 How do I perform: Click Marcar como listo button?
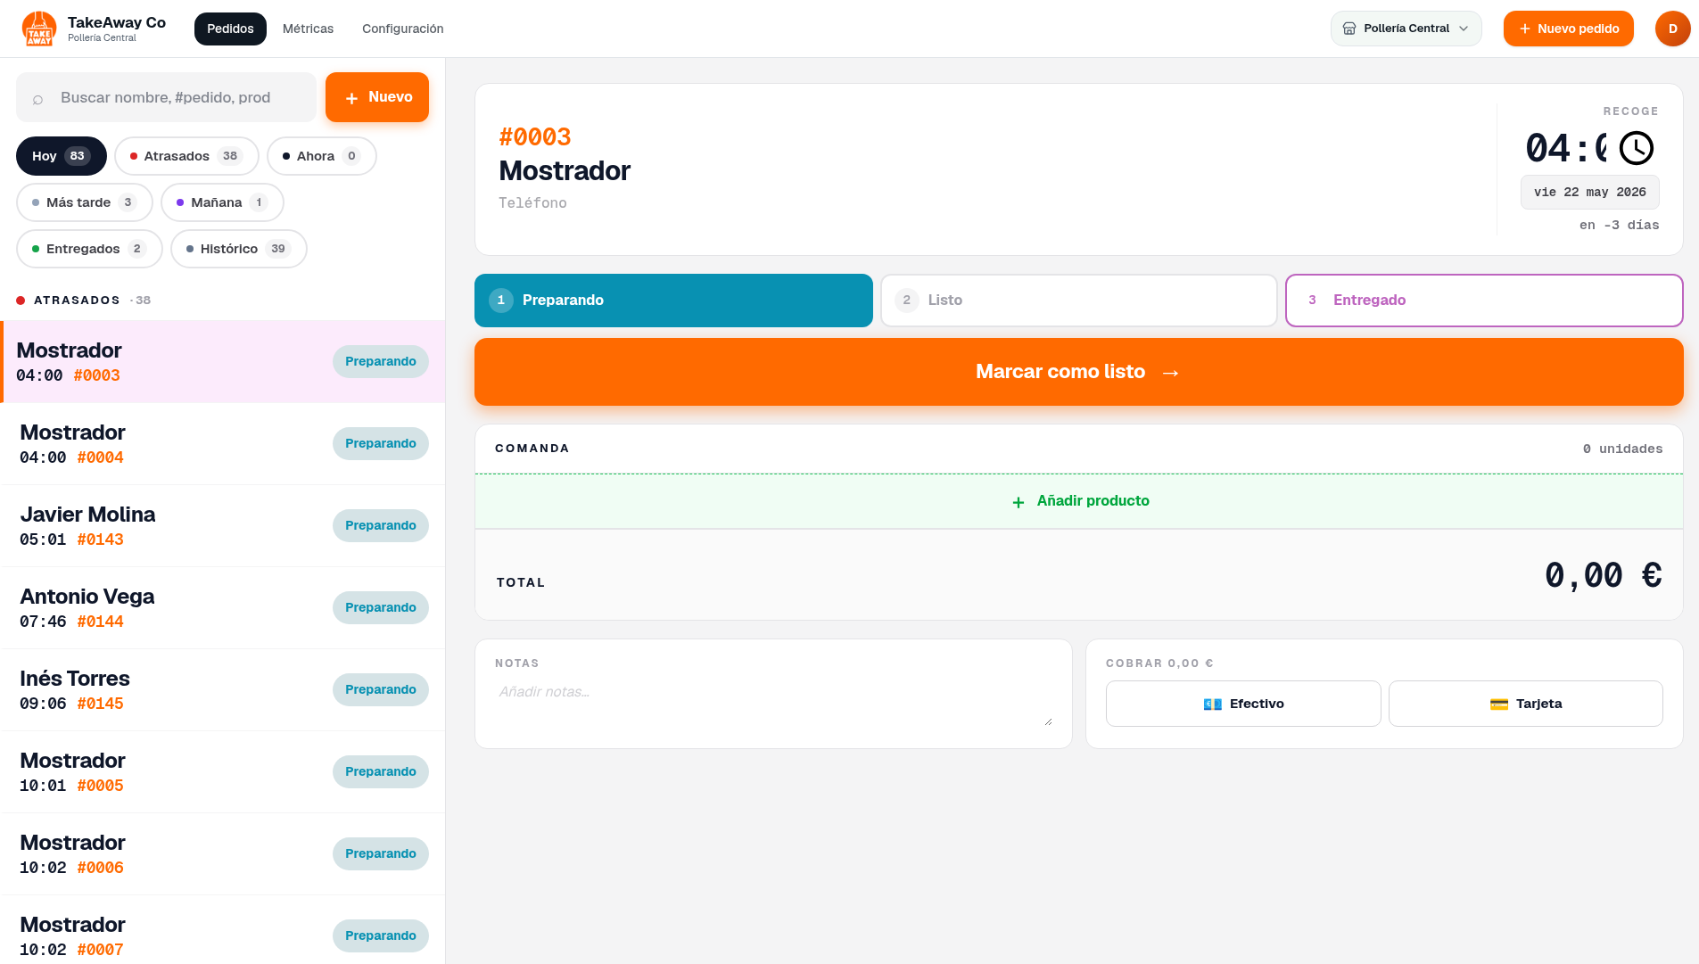tap(1078, 372)
